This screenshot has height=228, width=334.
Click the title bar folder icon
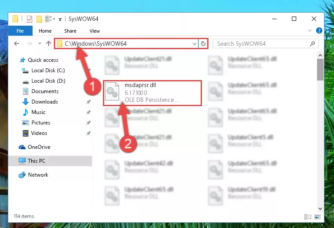coord(15,19)
